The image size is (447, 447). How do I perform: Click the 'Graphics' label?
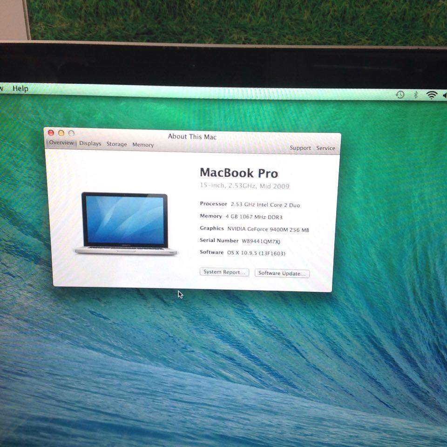coord(212,228)
